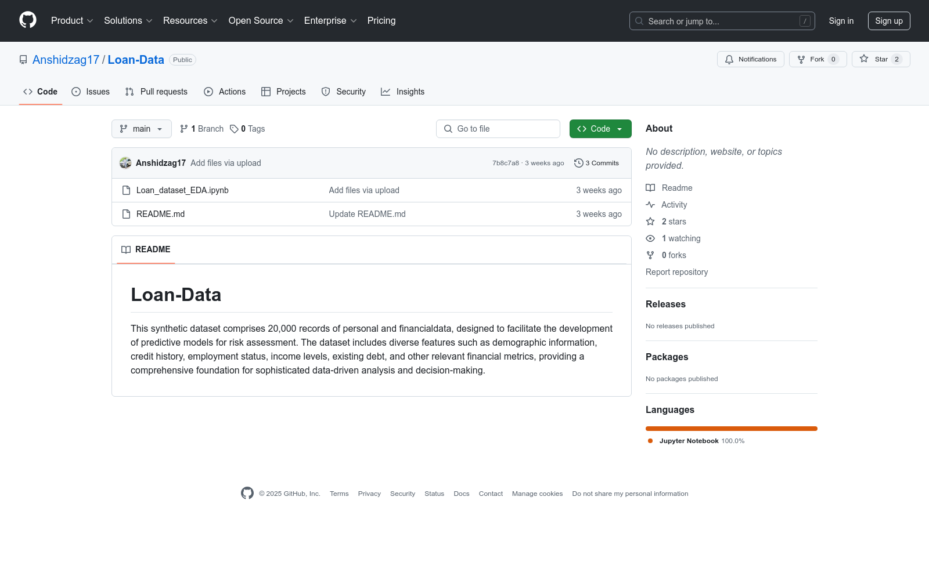929x580 pixels.
Task: Open the Loan-Data repository link
Action: pyautogui.click(x=136, y=60)
